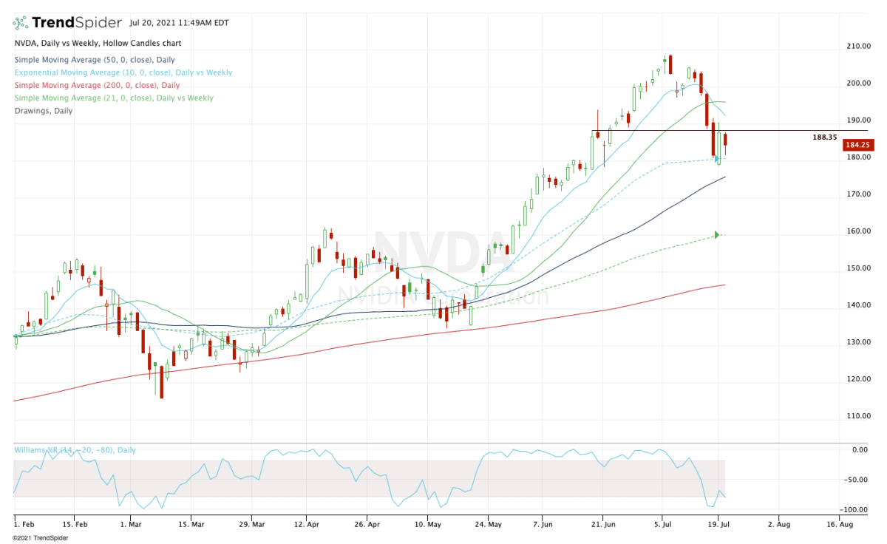Select the Simple Moving Average (21) legend
887x544 pixels.
pyautogui.click(x=113, y=98)
